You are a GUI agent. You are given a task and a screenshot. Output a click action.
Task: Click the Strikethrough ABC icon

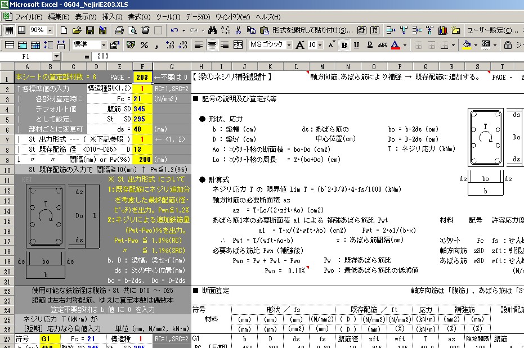pyautogui.click(x=383, y=45)
